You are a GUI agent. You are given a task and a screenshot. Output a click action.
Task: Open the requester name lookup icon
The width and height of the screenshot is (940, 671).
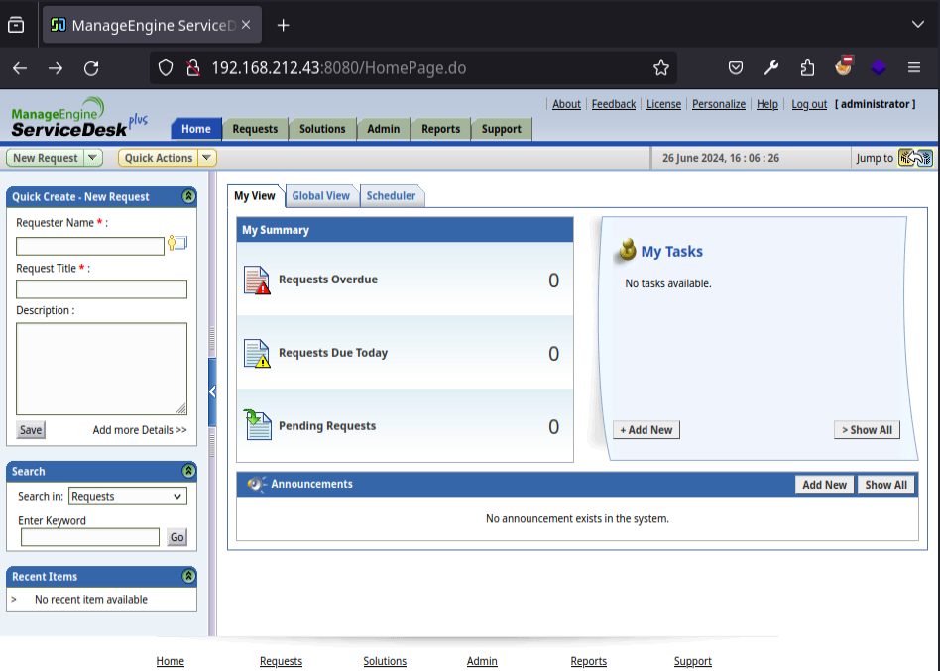pos(176,245)
